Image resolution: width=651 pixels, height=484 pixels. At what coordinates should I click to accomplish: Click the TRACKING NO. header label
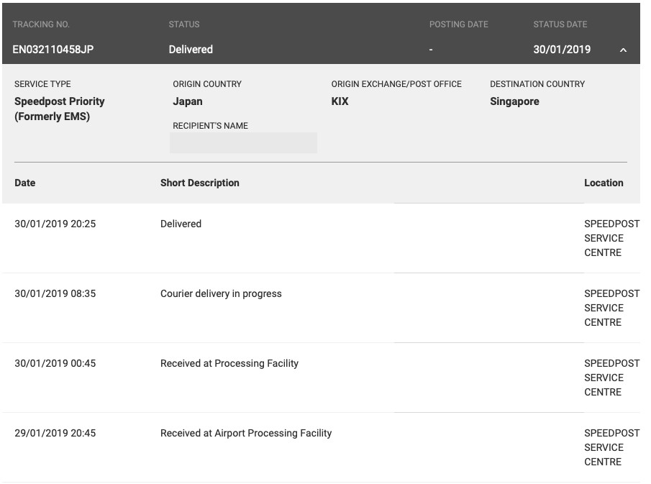point(41,24)
